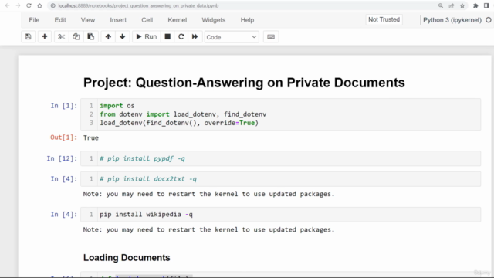Select the pip install pypdf cell
This screenshot has width=494, height=278.
coord(280,158)
